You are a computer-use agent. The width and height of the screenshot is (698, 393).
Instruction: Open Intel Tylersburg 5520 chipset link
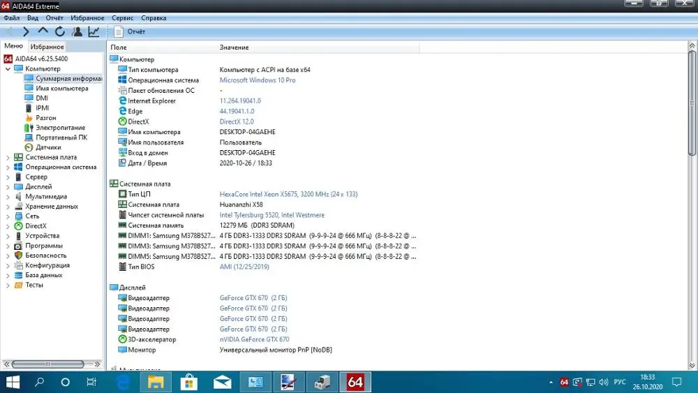[x=272, y=215]
